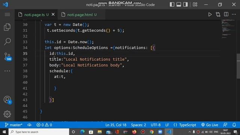Open the Customize Layout menu
Viewport: 240px width, 135px height.
195,4
